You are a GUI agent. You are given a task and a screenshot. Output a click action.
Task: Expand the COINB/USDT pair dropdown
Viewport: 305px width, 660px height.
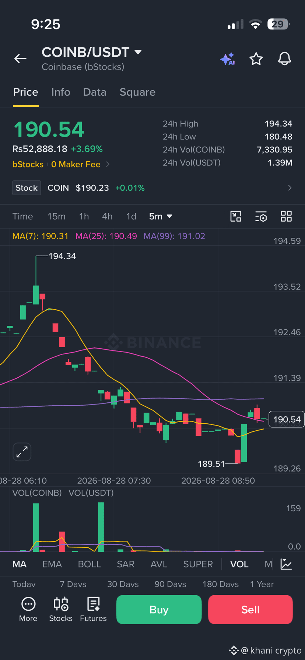138,52
